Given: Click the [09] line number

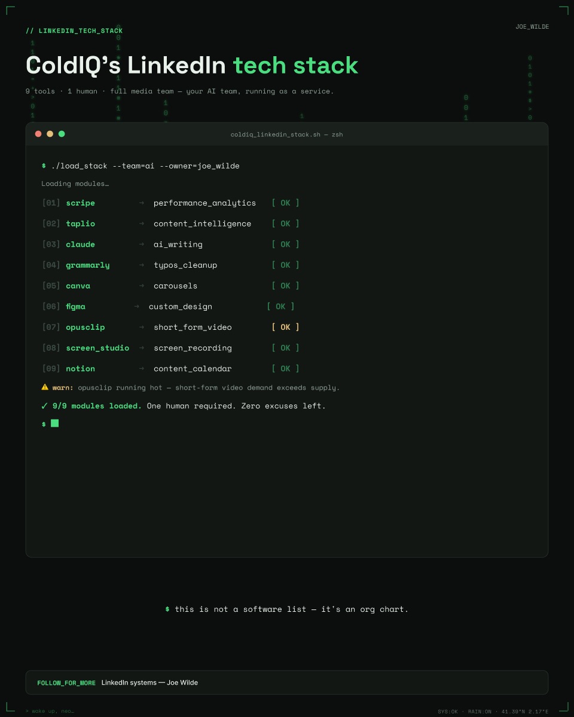Looking at the screenshot, I should [x=51, y=369].
